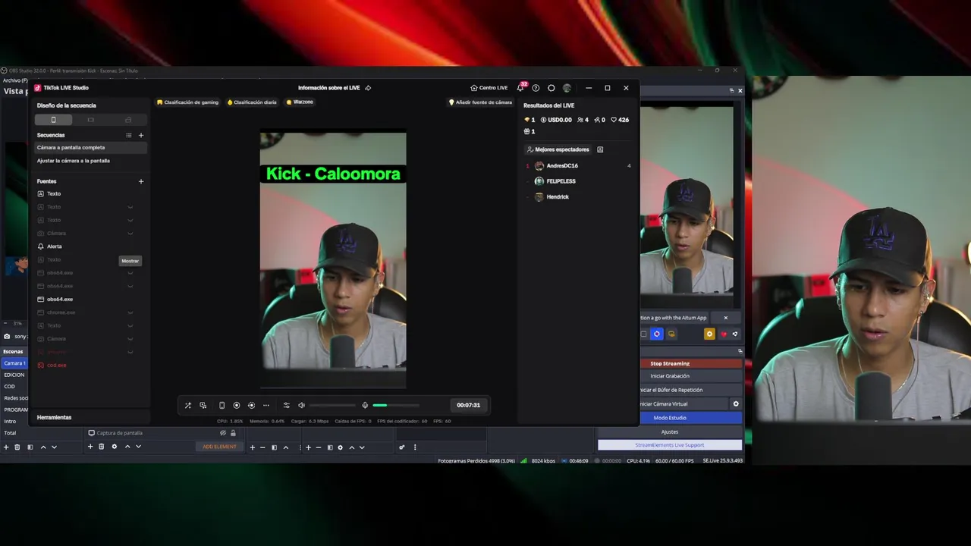Click Stop Streaming in OBS
The image size is (971, 546).
click(691, 363)
